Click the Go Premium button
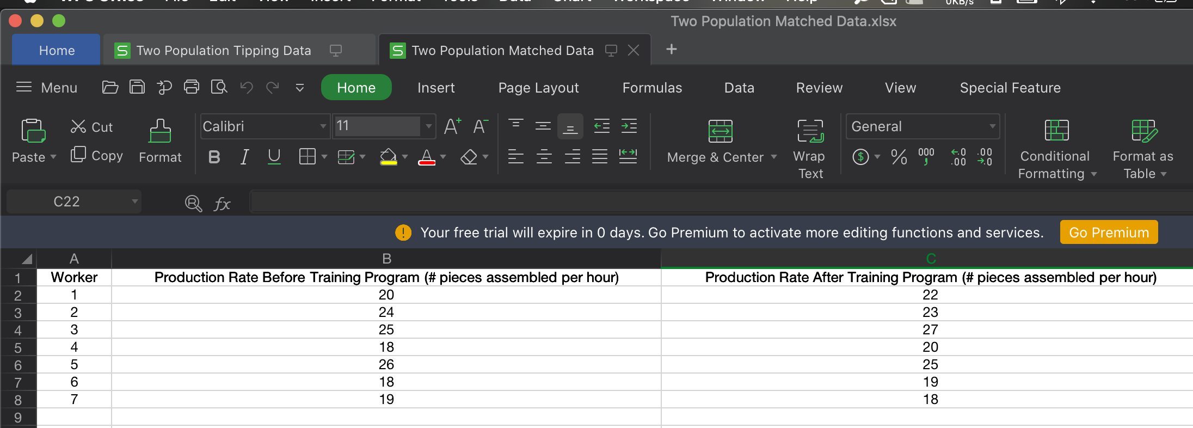The image size is (1193, 428). click(1109, 233)
